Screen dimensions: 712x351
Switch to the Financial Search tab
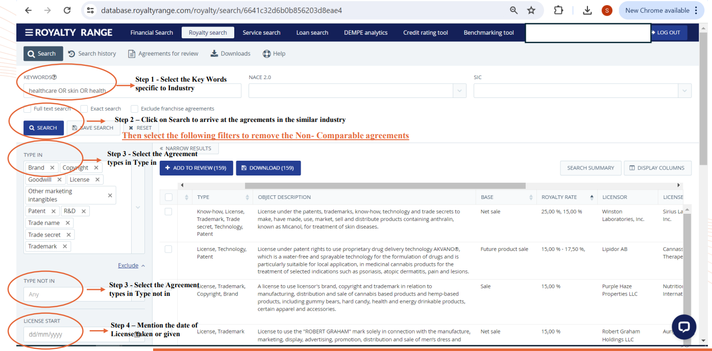[x=152, y=33]
